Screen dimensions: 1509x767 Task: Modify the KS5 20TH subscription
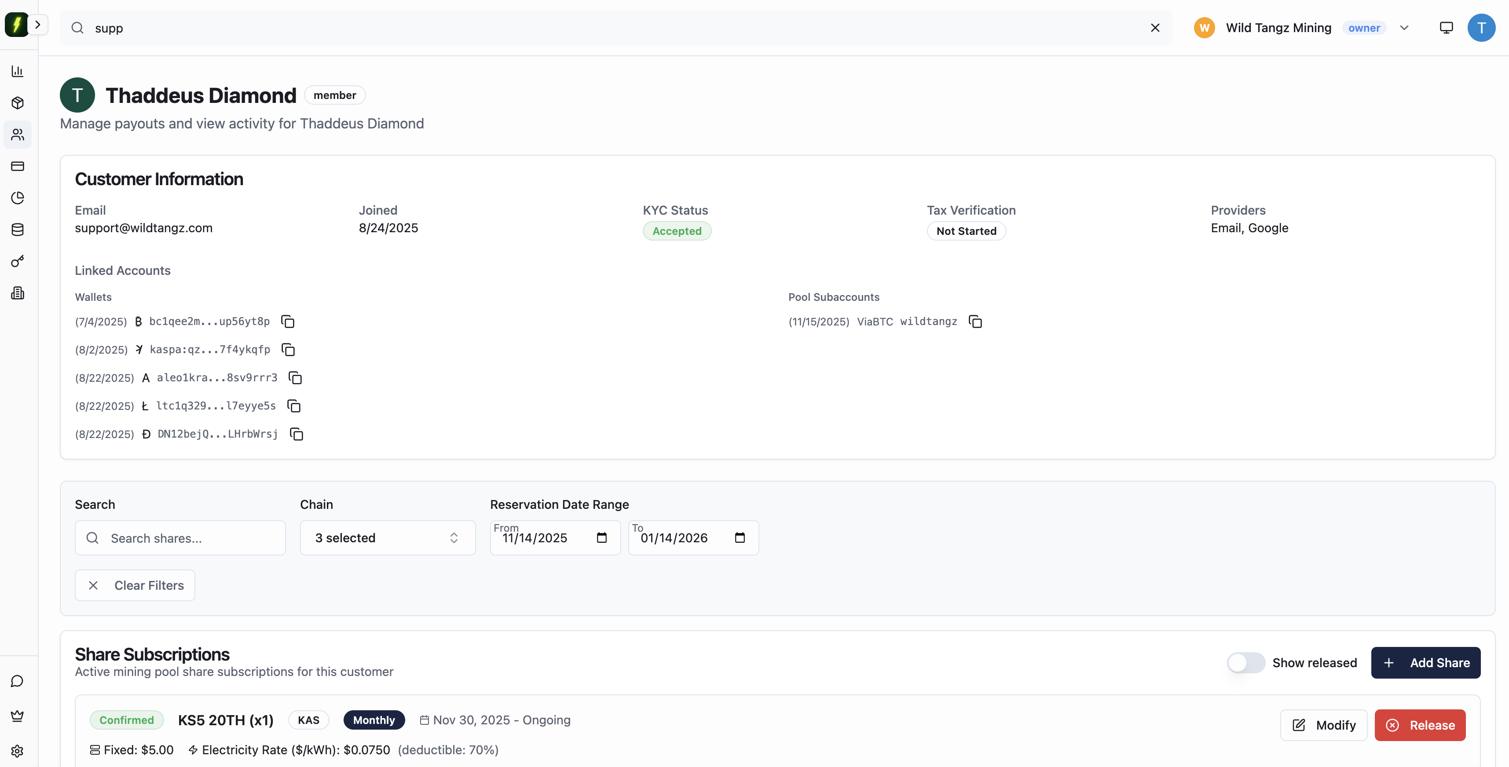pos(1323,725)
